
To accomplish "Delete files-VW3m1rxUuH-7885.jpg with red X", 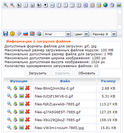I will 27,128.
